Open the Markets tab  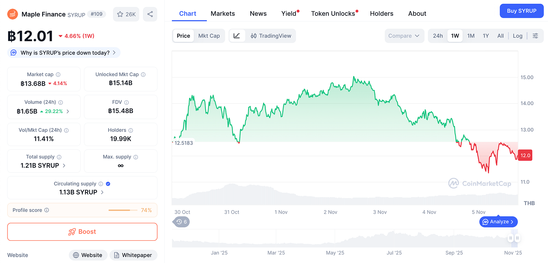pyautogui.click(x=223, y=14)
